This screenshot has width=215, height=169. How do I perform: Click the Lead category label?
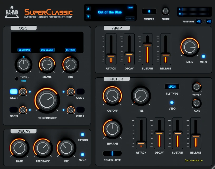tap(130, 7)
